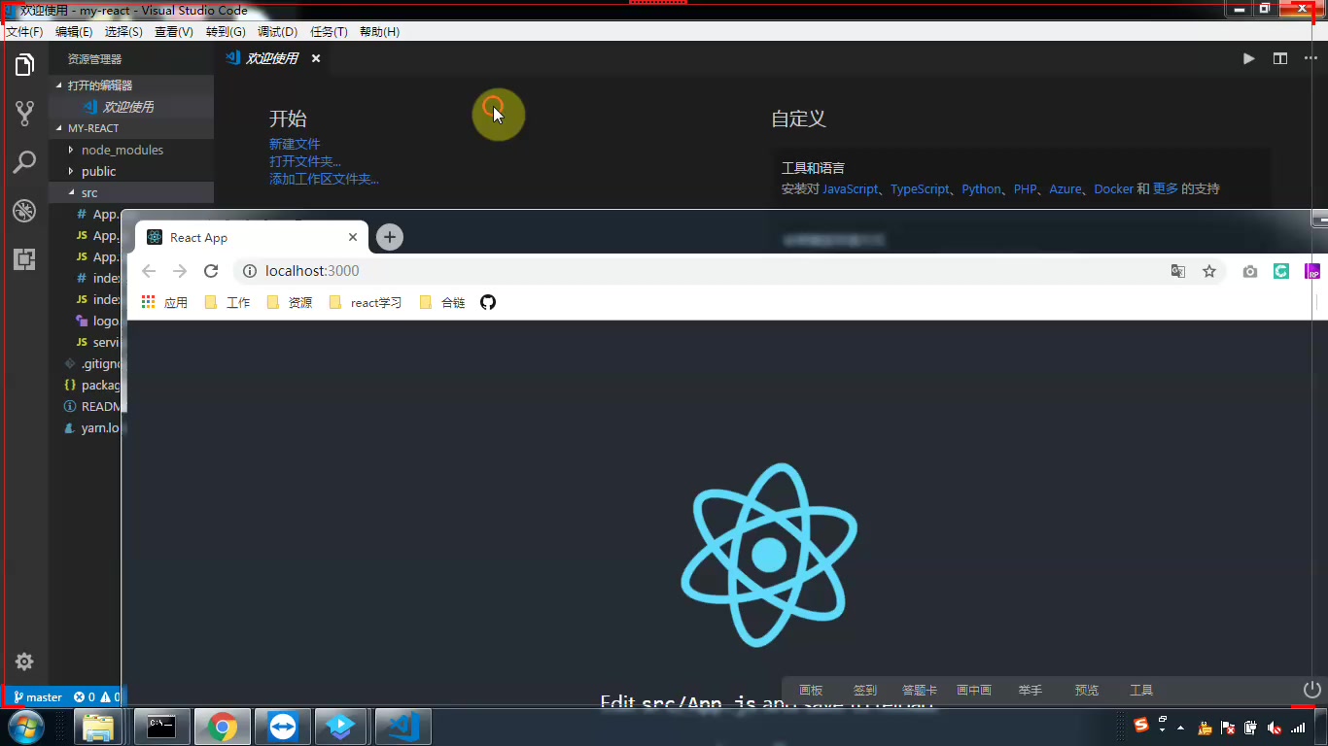This screenshot has height=746, width=1328.
Task: Go back in the Chrome window
Action: point(149,271)
